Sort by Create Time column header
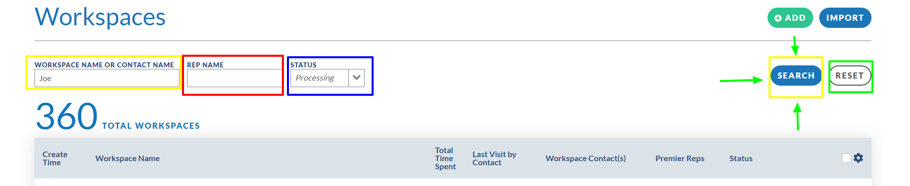This screenshot has width=910, height=186. point(55,158)
